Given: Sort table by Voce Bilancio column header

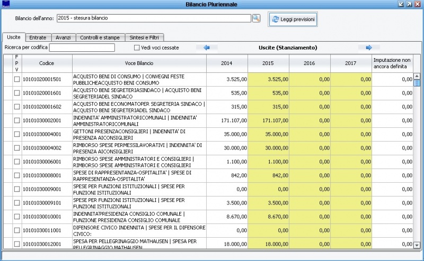Looking at the screenshot, I should 139,63.
